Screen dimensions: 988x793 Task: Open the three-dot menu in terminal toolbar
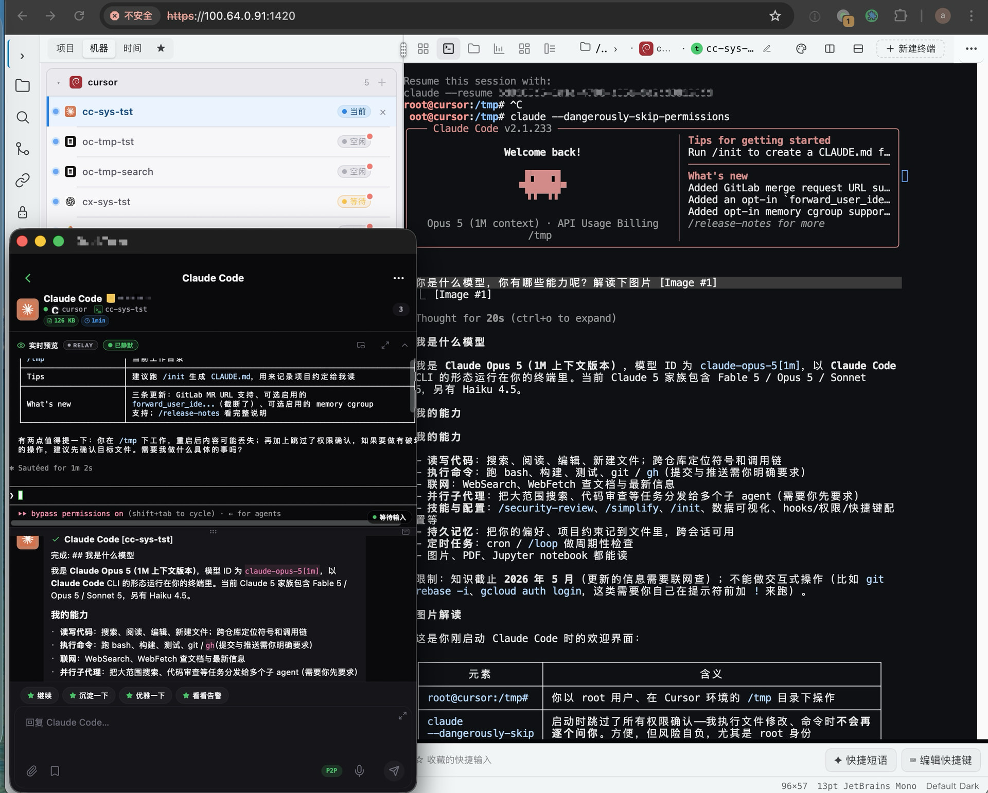click(x=971, y=49)
